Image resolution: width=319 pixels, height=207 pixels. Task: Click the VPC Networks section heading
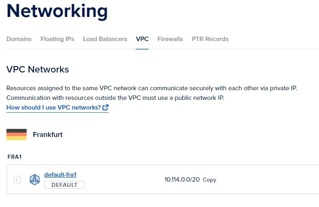point(37,69)
